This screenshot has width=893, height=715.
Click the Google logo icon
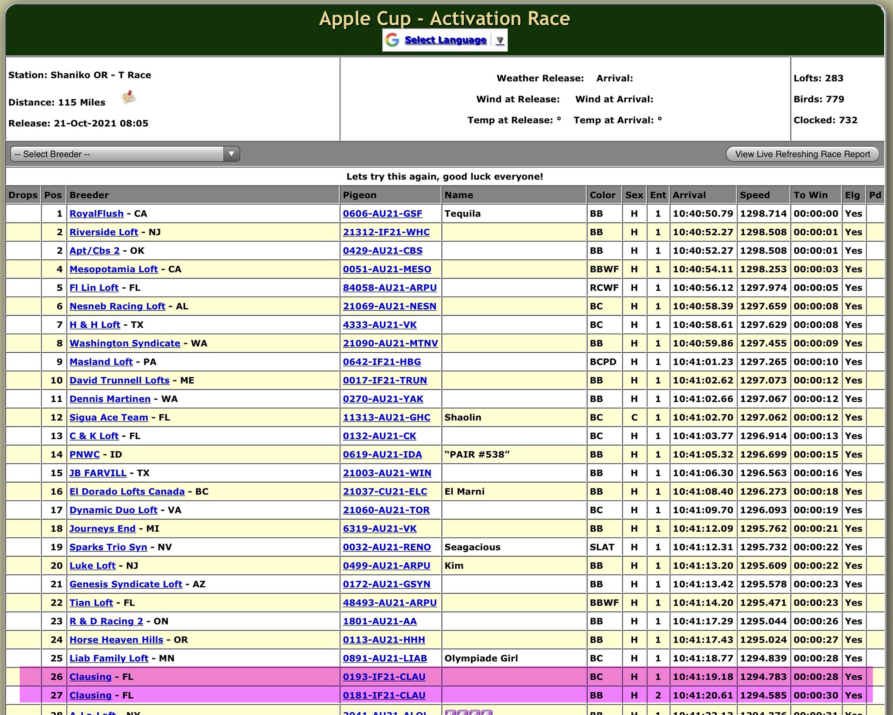(x=392, y=40)
